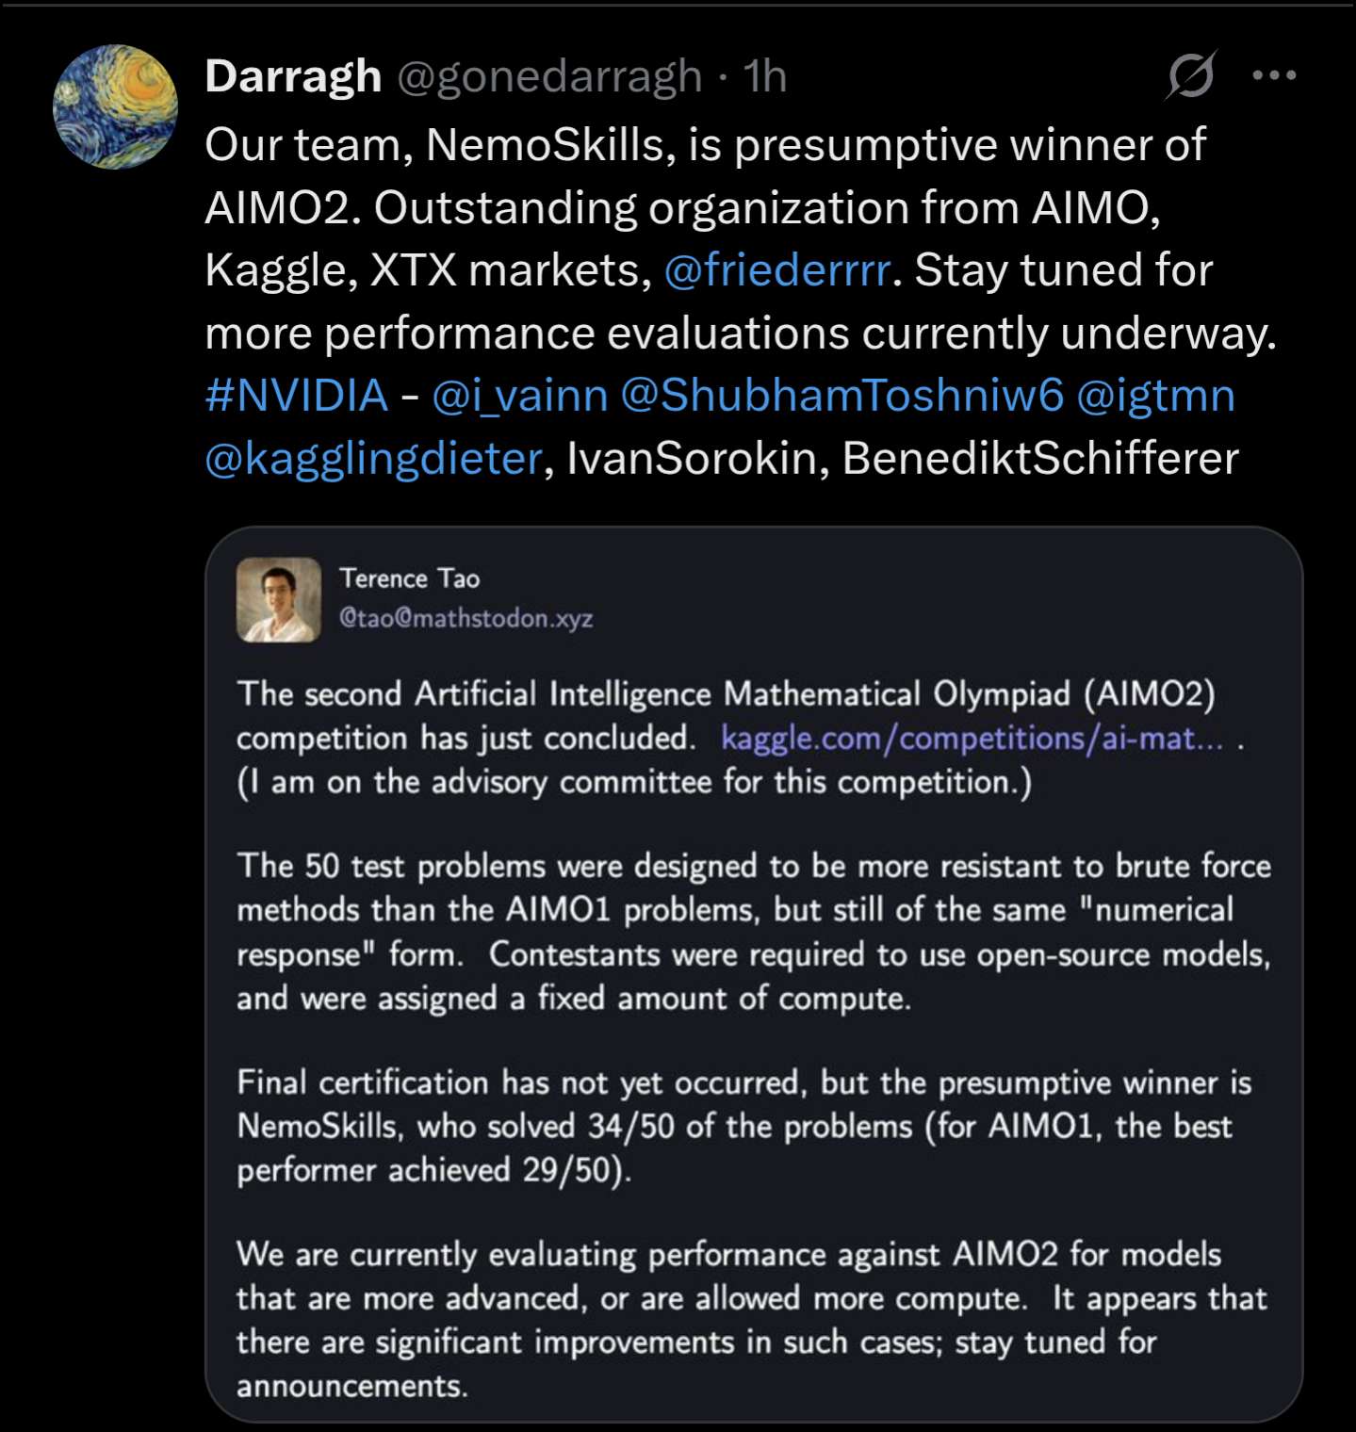This screenshot has width=1356, height=1432.
Task: Follow the kaggle.com/competitions link
Action: 972,738
